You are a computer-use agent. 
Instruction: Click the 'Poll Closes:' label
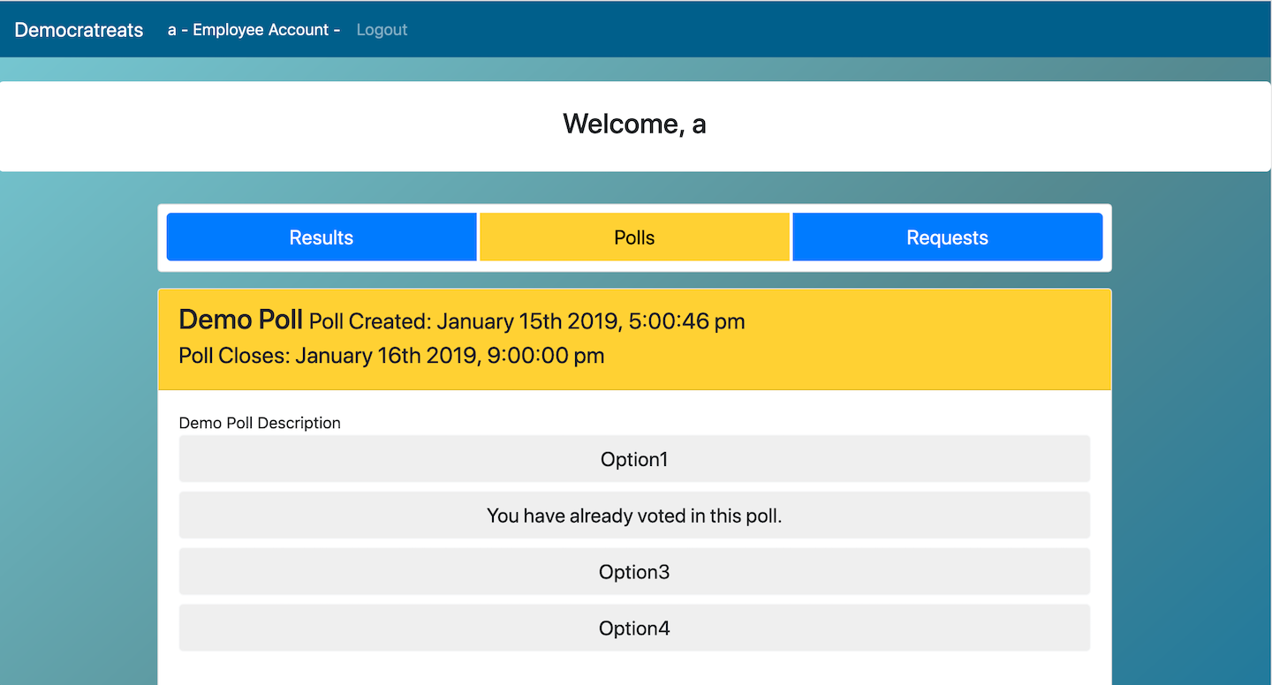pyautogui.click(x=234, y=357)
